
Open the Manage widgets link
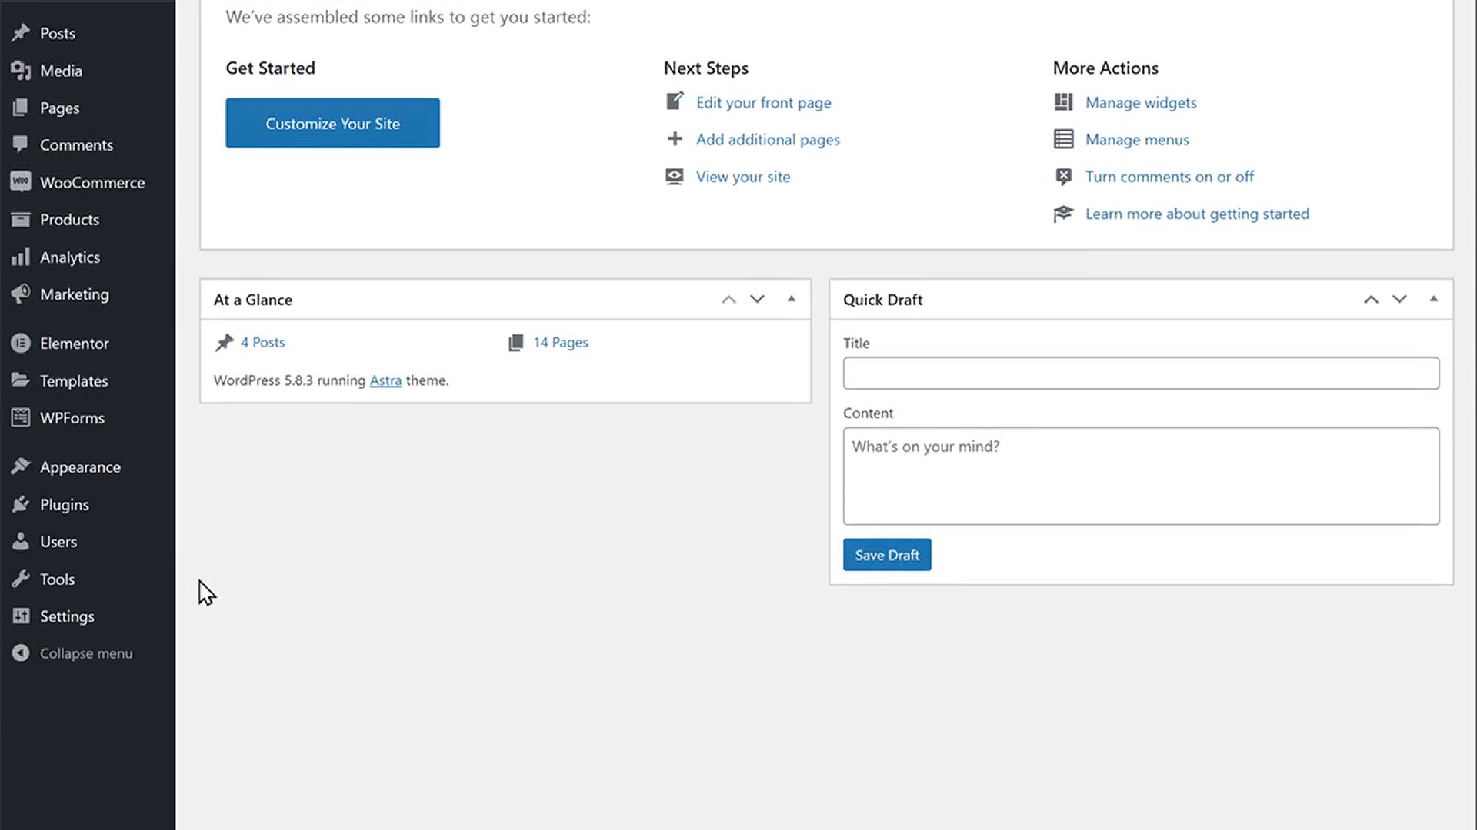click(1141, 102)
